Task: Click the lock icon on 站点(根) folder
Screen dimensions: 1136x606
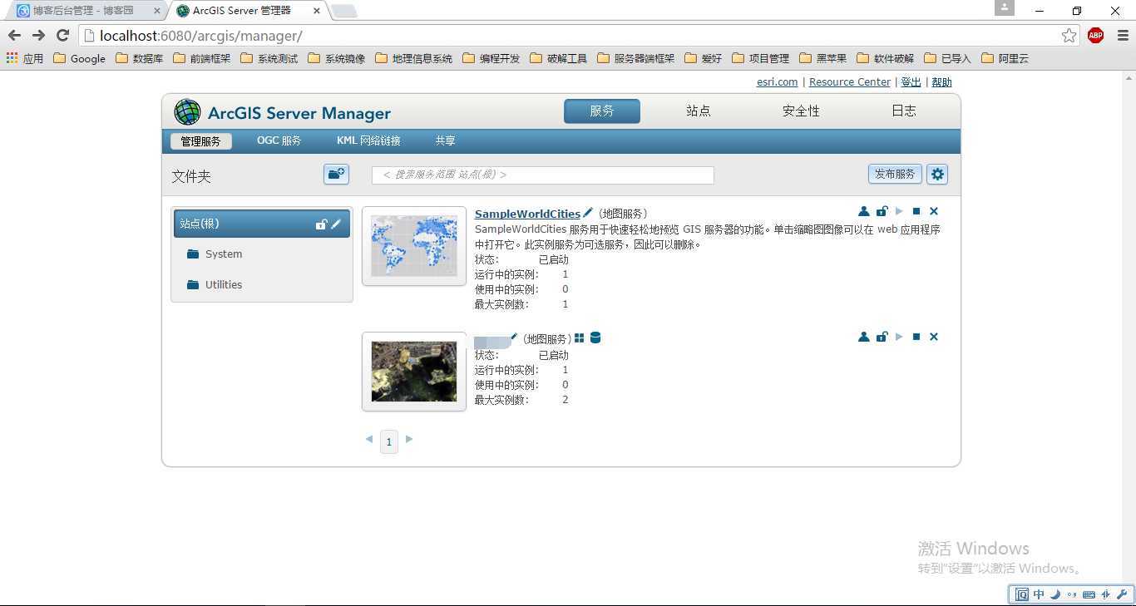Action: click(321, 224)
